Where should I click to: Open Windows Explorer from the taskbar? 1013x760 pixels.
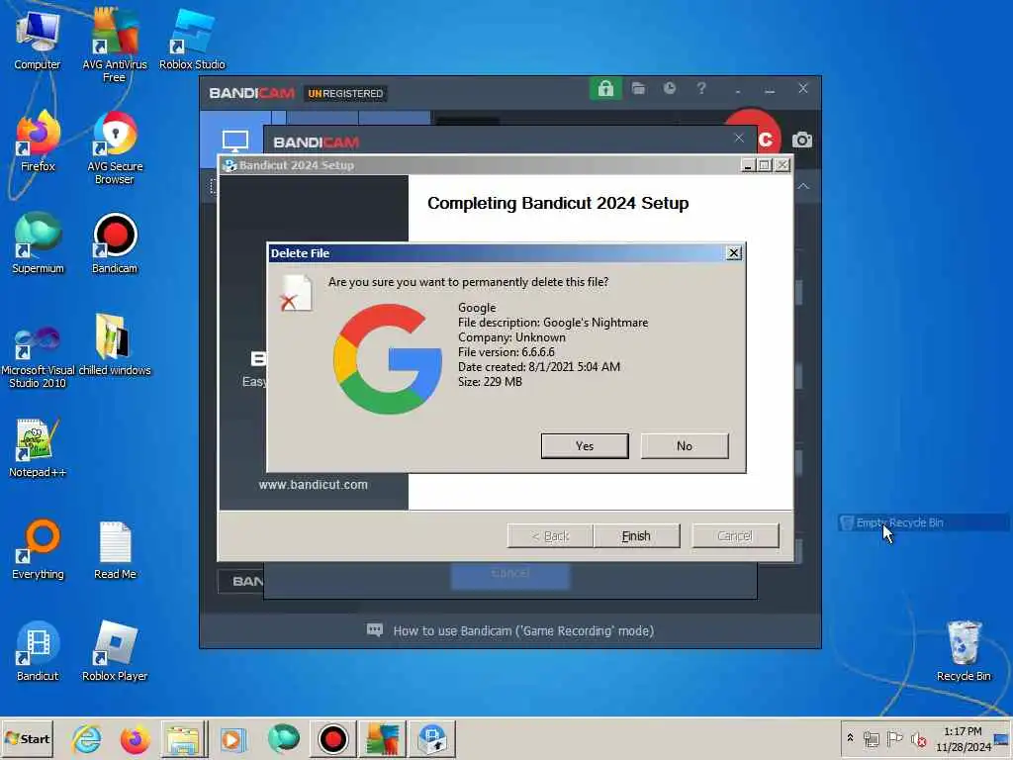[184, 738]
